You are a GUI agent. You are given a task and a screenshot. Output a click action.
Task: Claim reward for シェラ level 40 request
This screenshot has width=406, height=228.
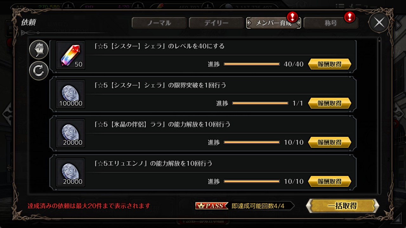pyautogui.click(x=330, y=64)
